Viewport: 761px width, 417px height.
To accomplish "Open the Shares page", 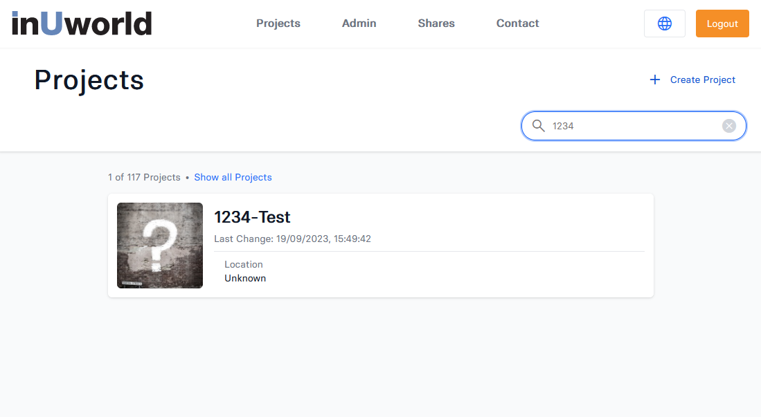I will point(436,24).
